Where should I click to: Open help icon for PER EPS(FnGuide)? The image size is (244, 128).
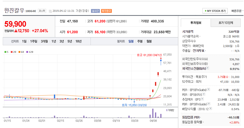coord(209,90)
